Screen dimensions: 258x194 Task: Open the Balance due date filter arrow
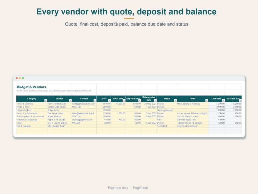pos(155,101)
